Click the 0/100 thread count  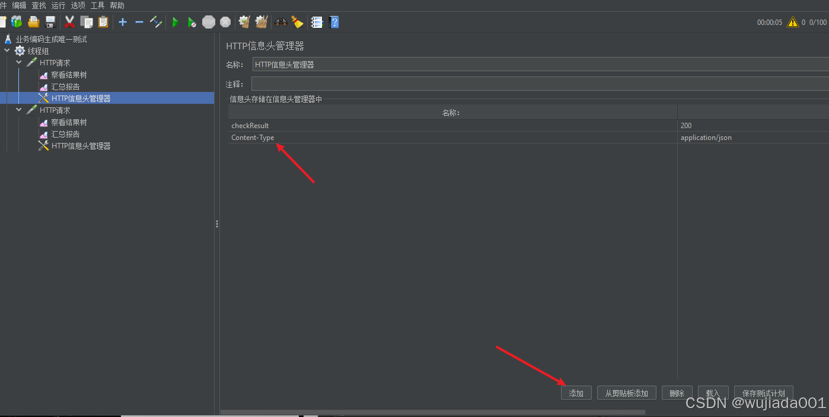click(x=818, y=23)
